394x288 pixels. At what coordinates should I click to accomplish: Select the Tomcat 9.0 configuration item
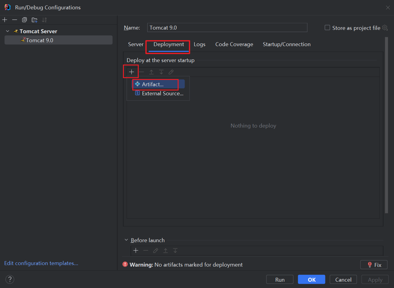(58, 40)
